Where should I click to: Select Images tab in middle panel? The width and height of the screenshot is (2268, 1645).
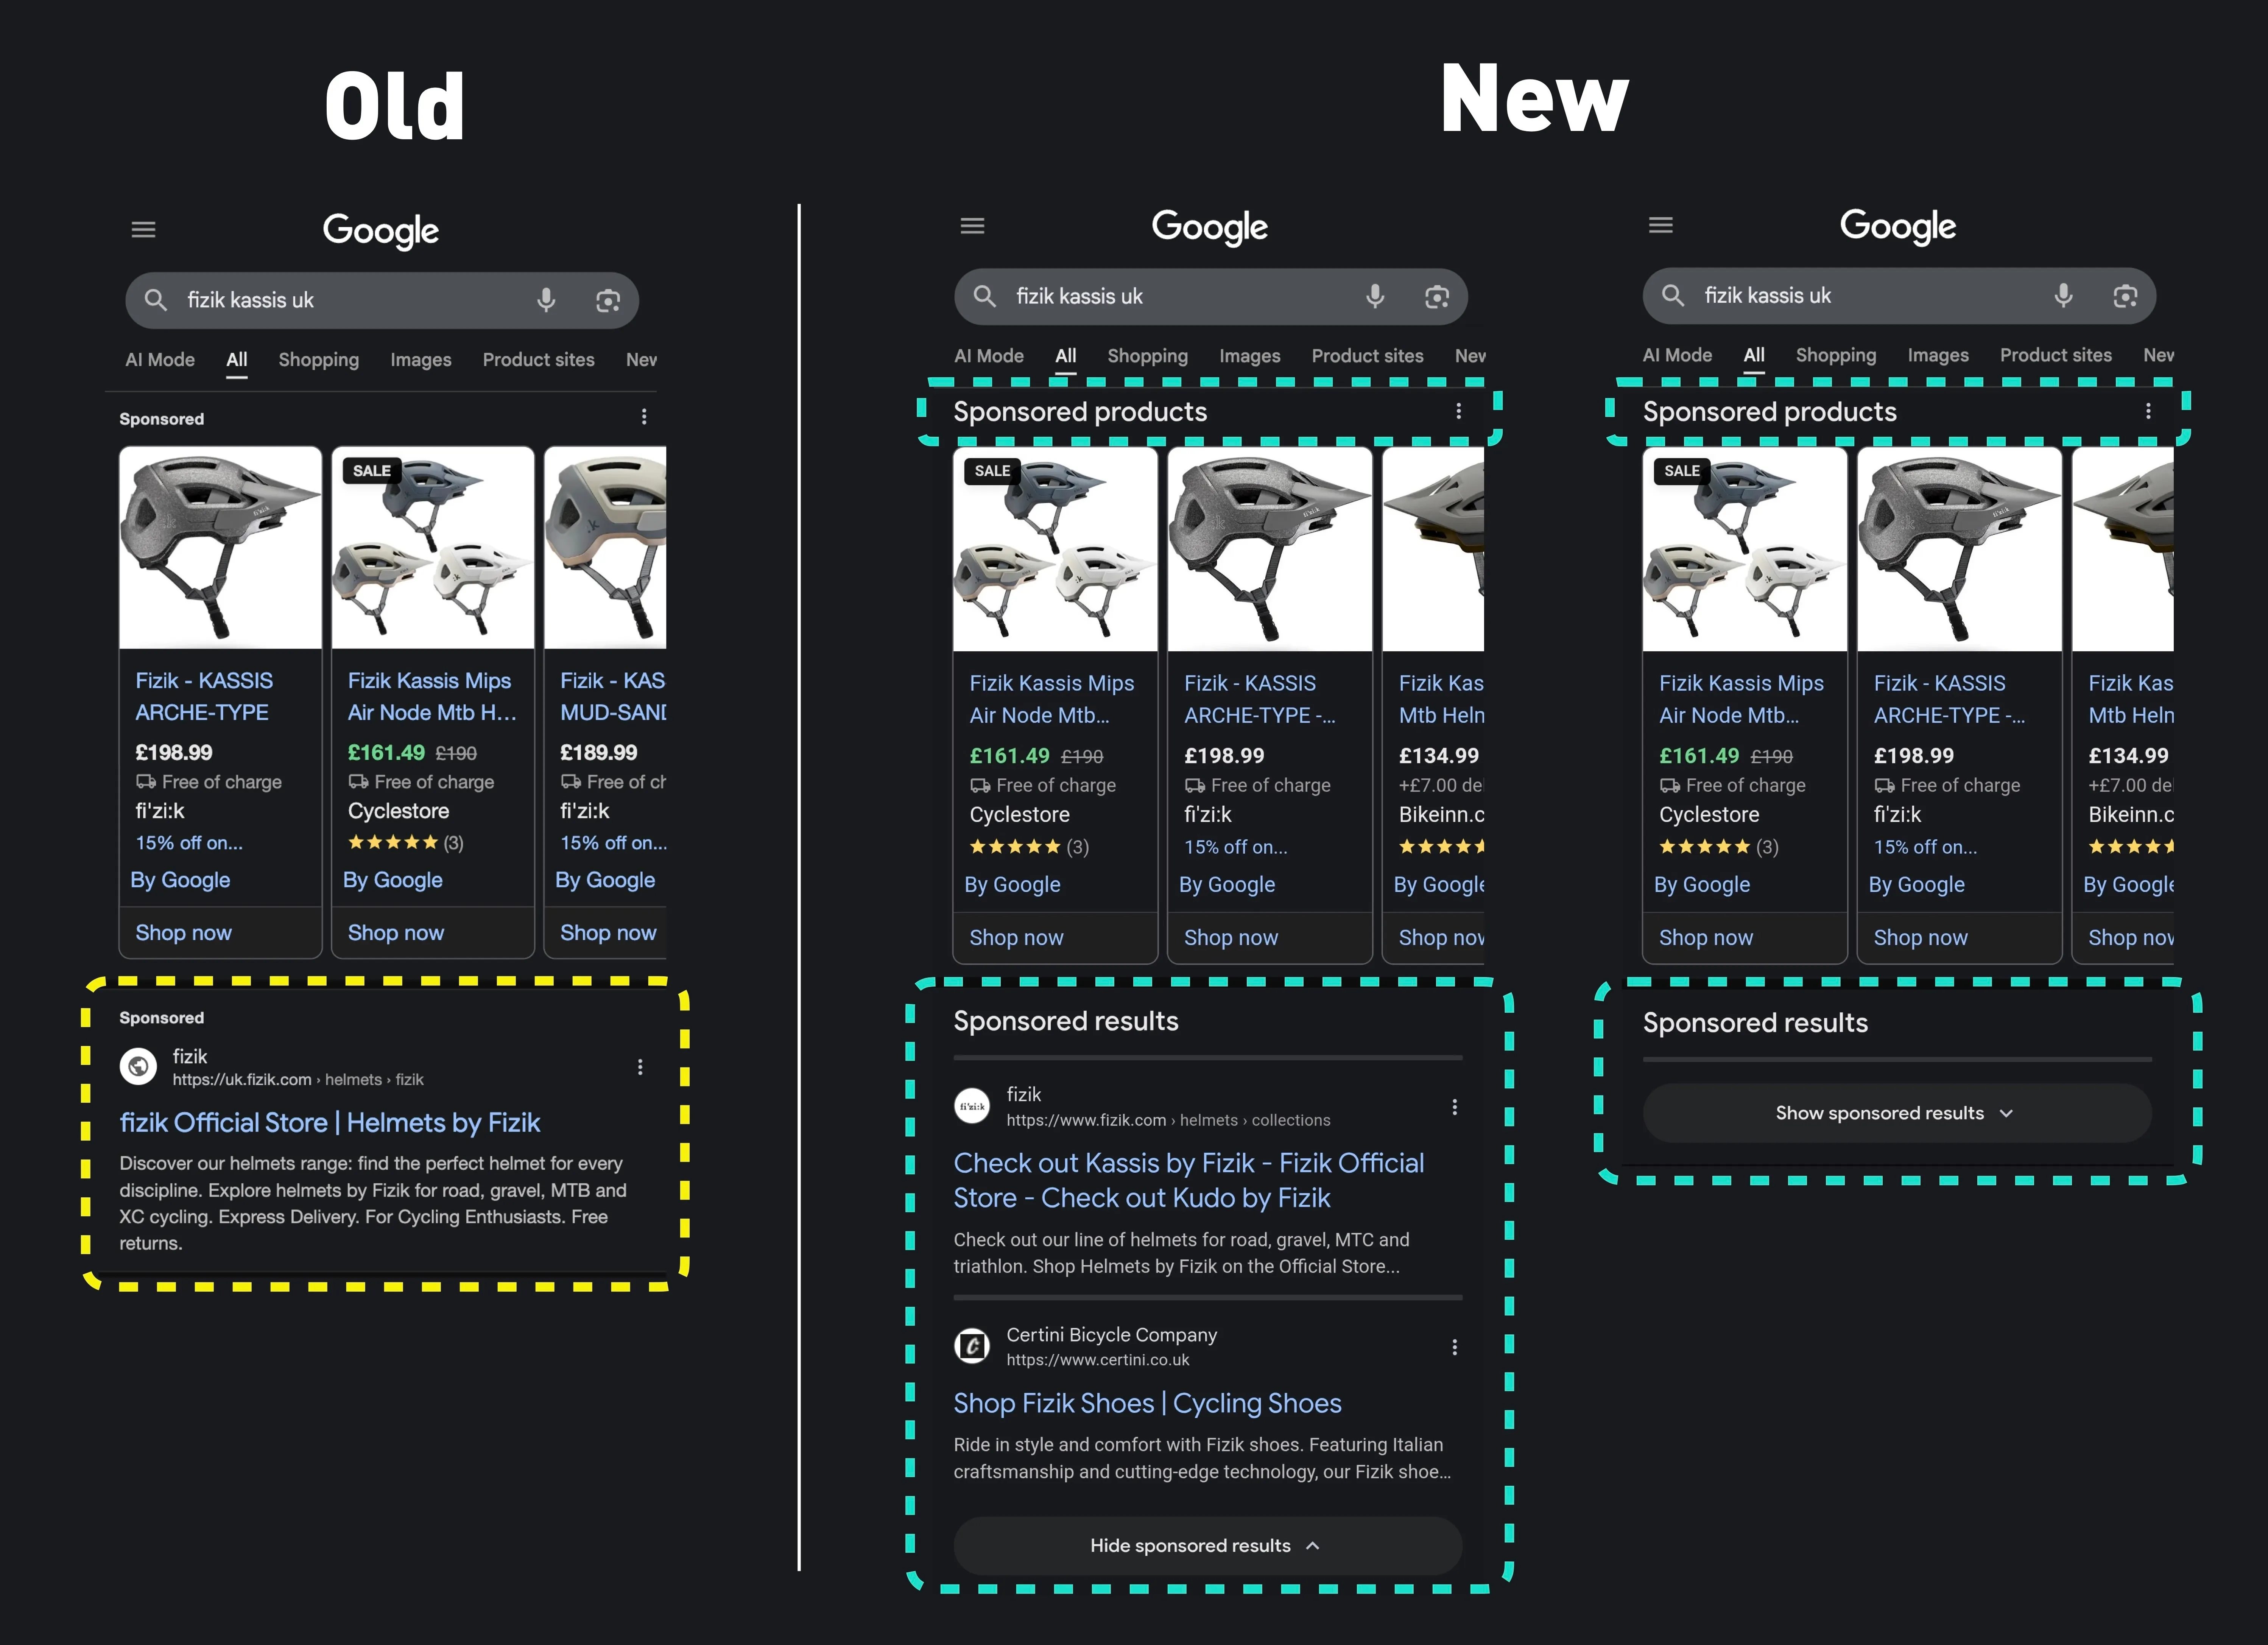coord(1249,356)
